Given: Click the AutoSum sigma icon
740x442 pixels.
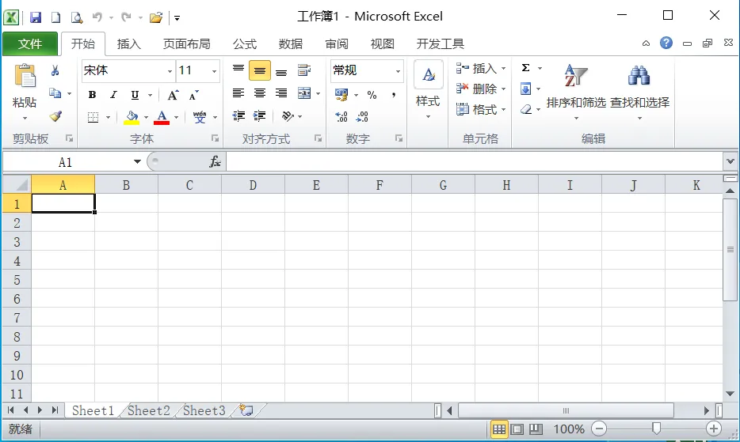Looking at the screenshot, I should pos(526,68).
